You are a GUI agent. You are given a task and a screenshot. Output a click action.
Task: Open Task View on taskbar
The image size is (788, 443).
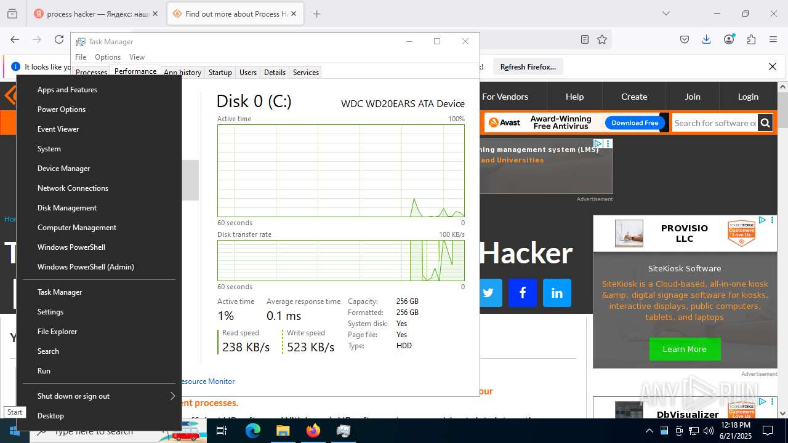pos(222,431)
